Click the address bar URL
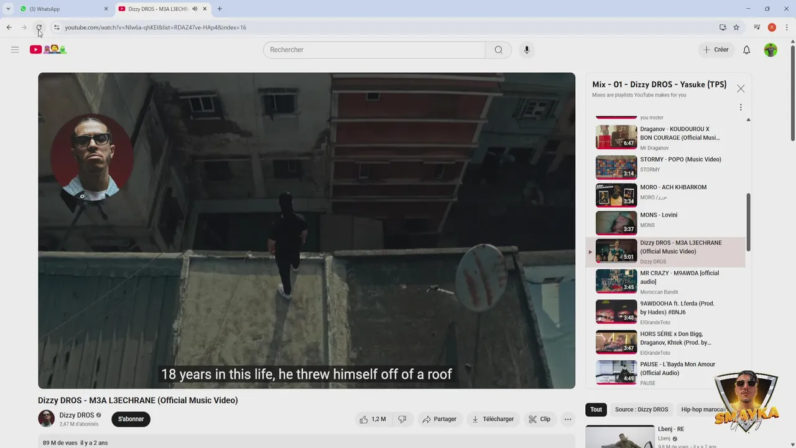Screen dimensions: 796x448 coord(155,27)
